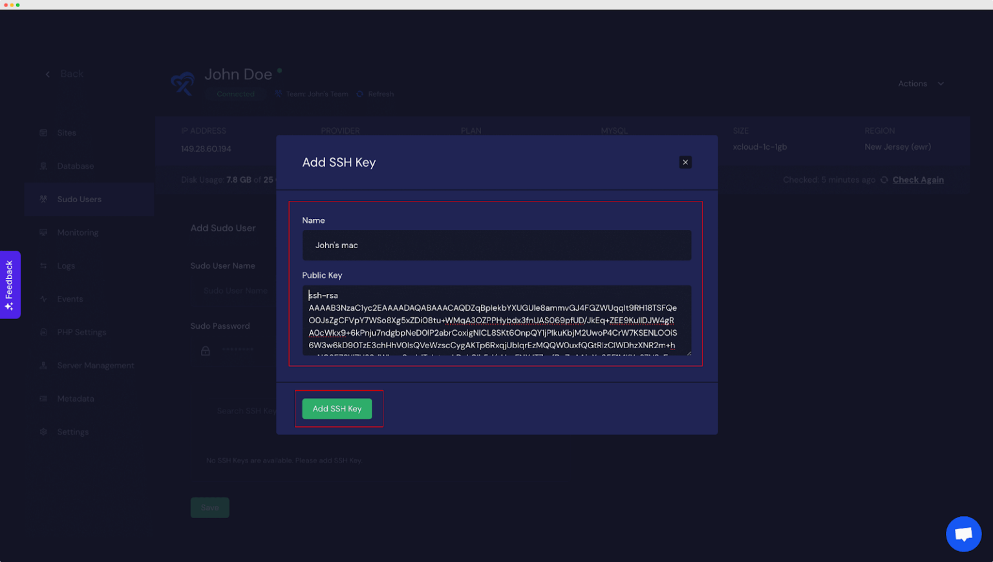Select the Logs icon in sidebar
The width and height of the screenshot is (993, 562).
coord(43,265)
